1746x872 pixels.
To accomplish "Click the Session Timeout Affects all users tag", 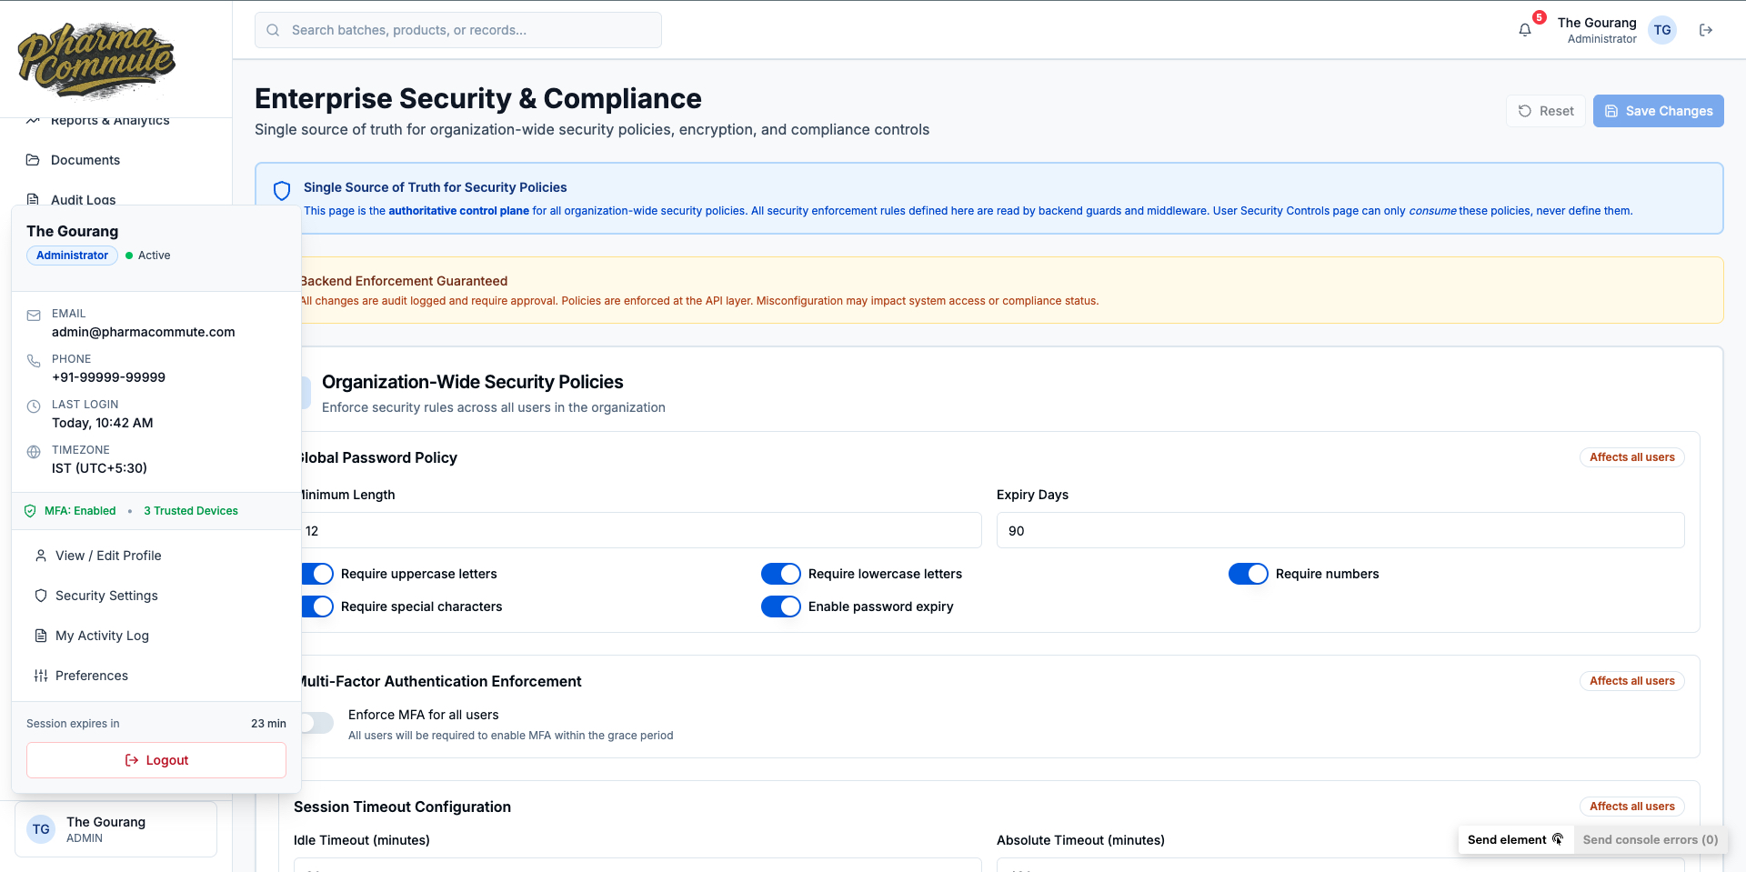I will (x=1632, y=807).
